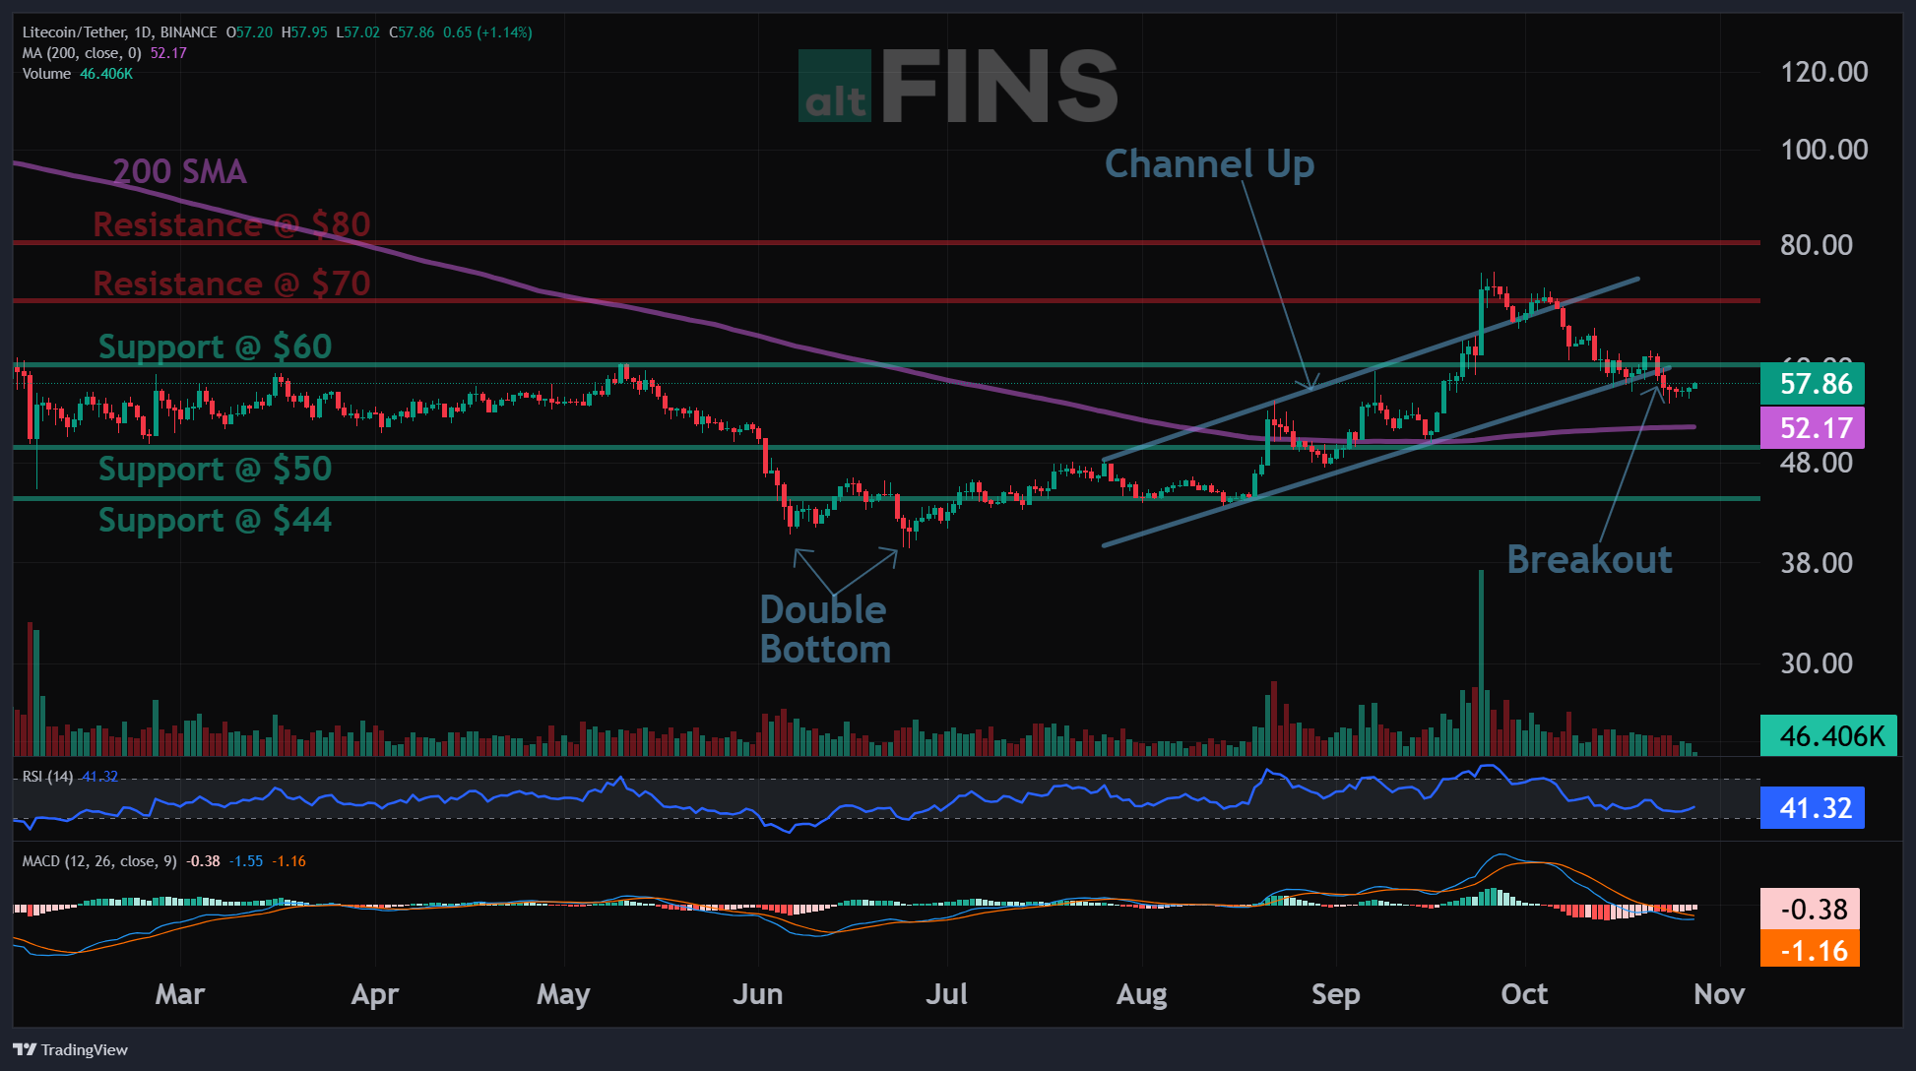The height and width of the screenshot is (1071, 1916).
Task: Click the orange -1.16 MACD signal tag
Action: pyautogui.click(x=1810, y=950)
